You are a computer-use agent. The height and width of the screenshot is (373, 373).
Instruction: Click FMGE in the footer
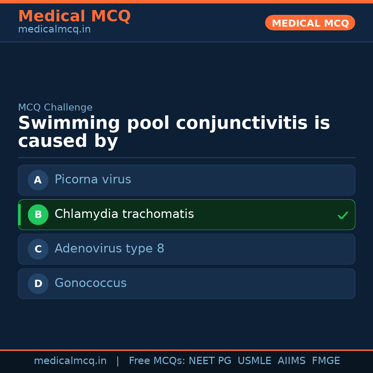click(x=326, y=361)
